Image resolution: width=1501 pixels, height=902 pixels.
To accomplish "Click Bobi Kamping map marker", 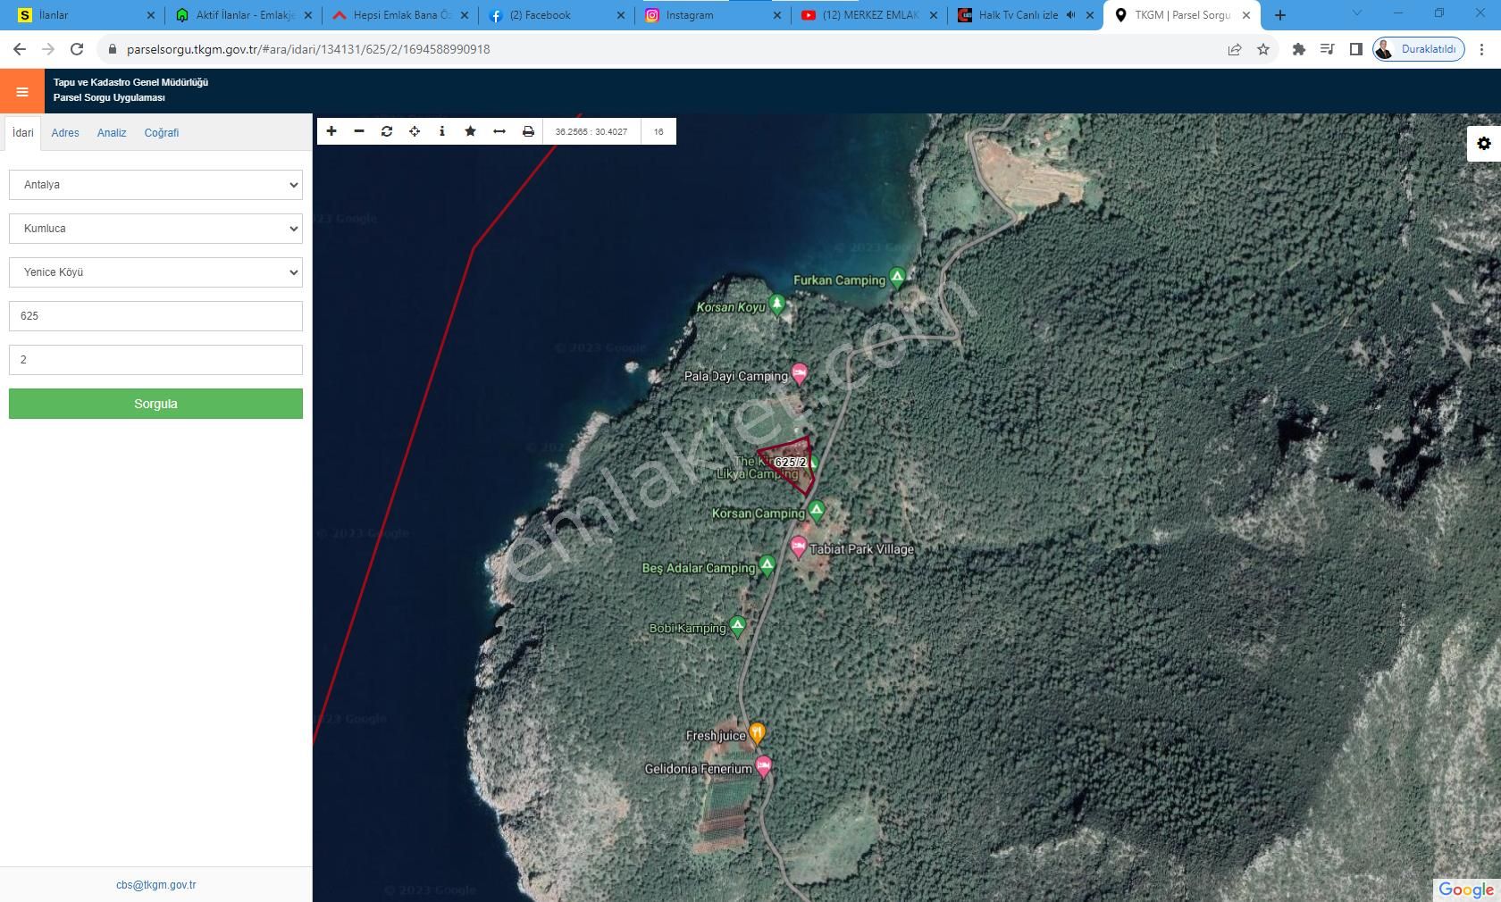I will pos(737,625).
